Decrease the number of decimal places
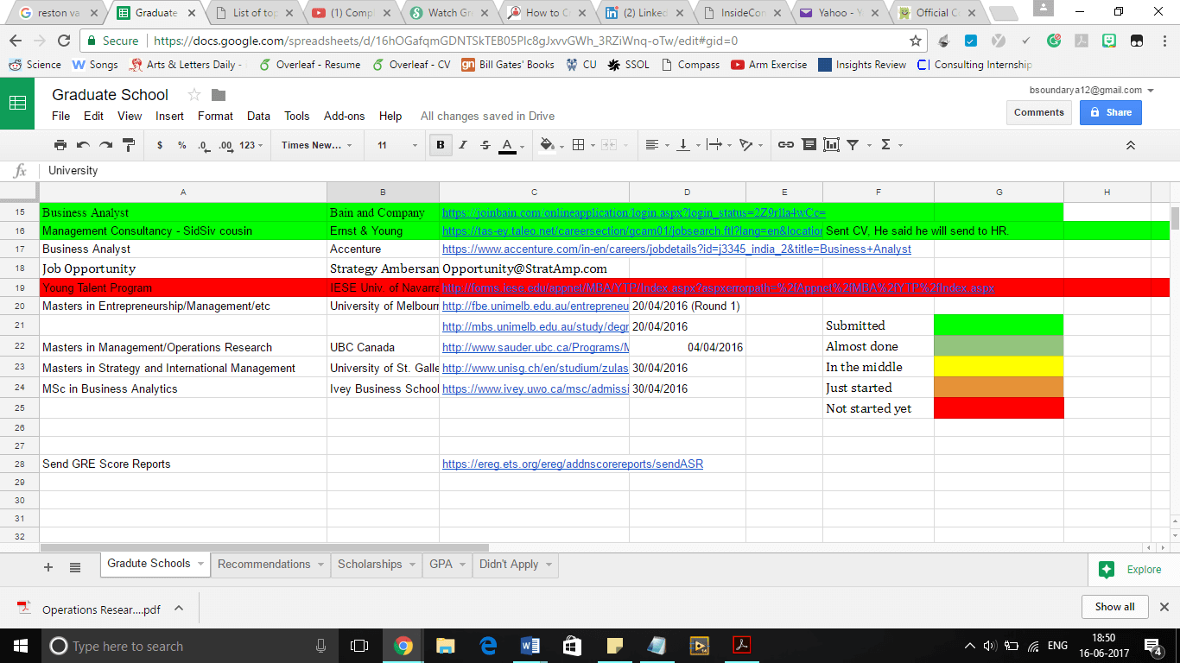 pos(203,145)
